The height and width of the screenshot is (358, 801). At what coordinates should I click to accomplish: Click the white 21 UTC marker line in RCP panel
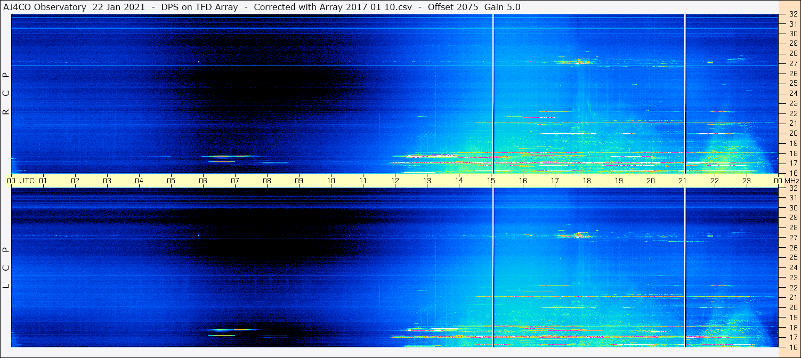tap(685, 94)
